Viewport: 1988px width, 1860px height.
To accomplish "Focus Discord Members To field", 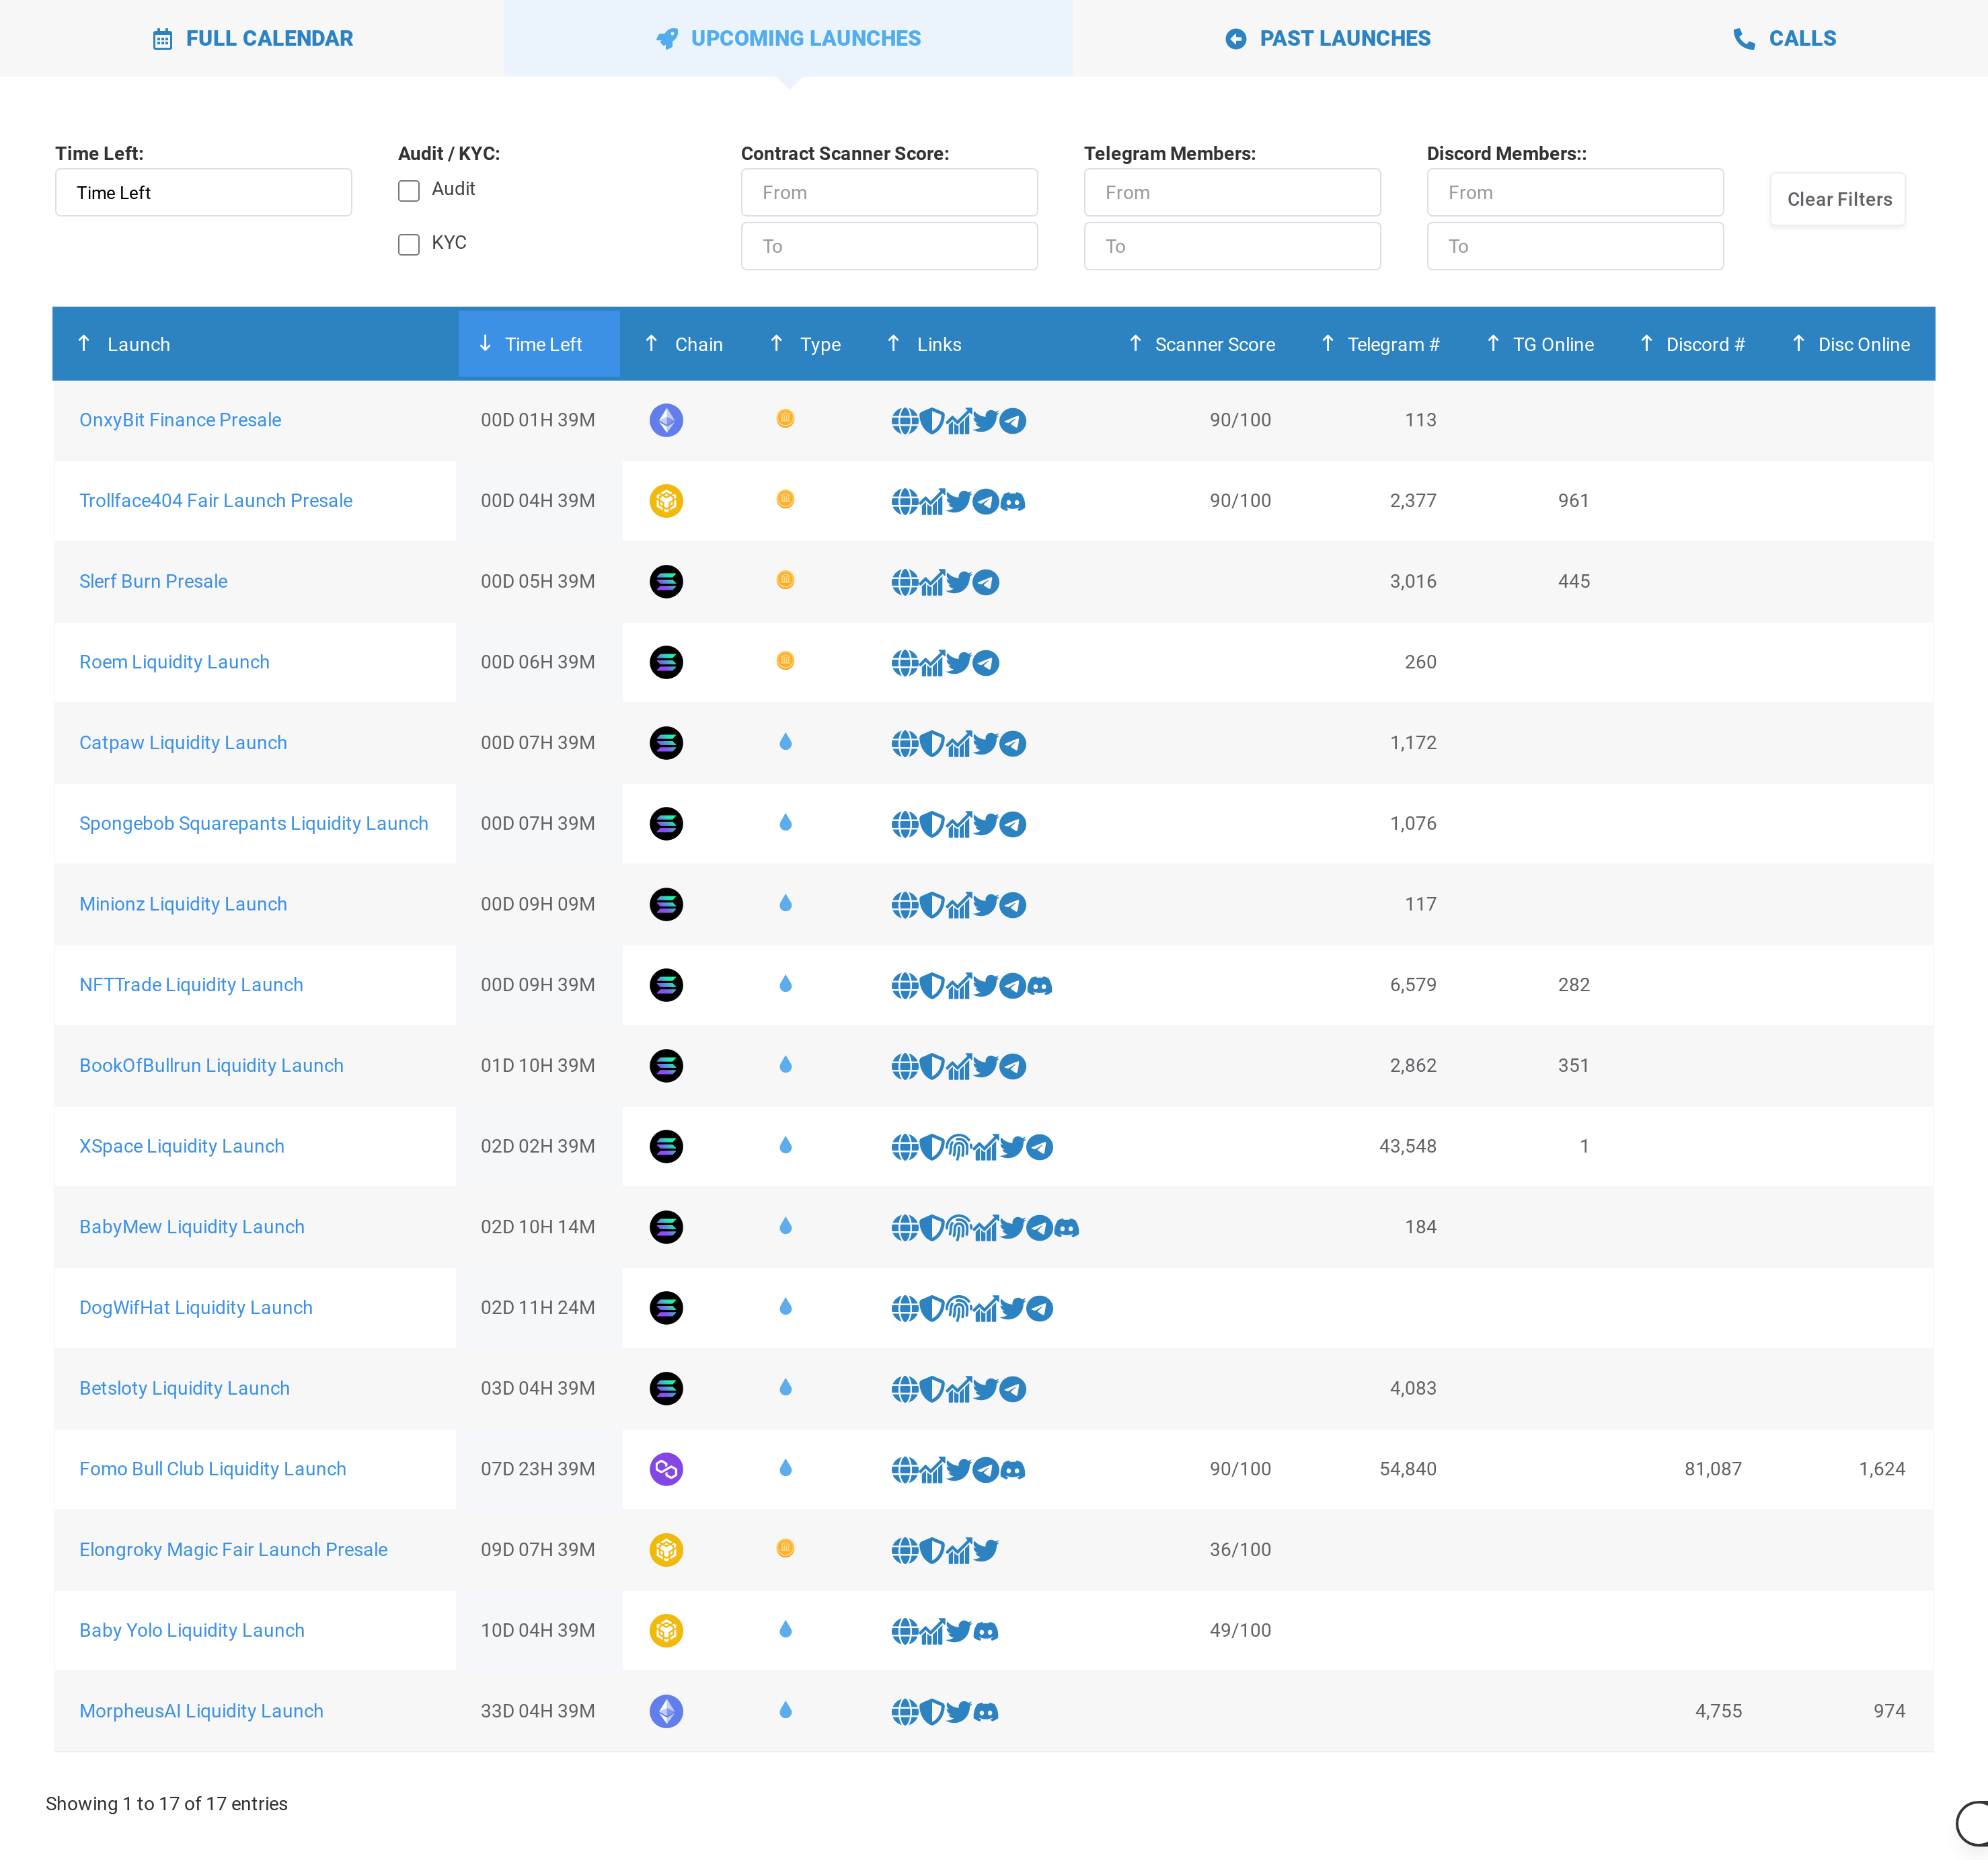I will pos(1575,247).
